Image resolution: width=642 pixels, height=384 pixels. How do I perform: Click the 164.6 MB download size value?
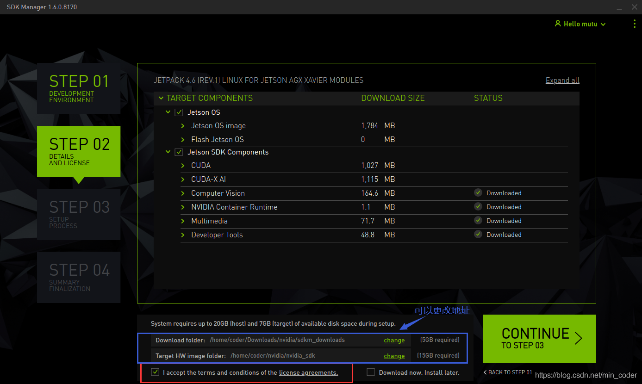[x=378, y=193]
